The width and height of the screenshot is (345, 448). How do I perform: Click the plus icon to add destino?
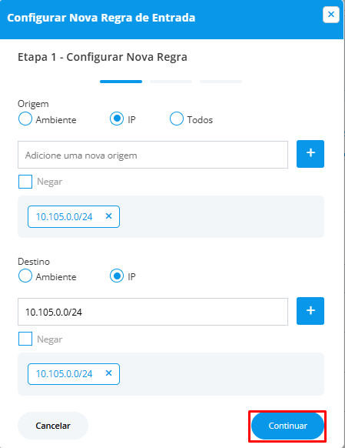[x=310, y=311]
